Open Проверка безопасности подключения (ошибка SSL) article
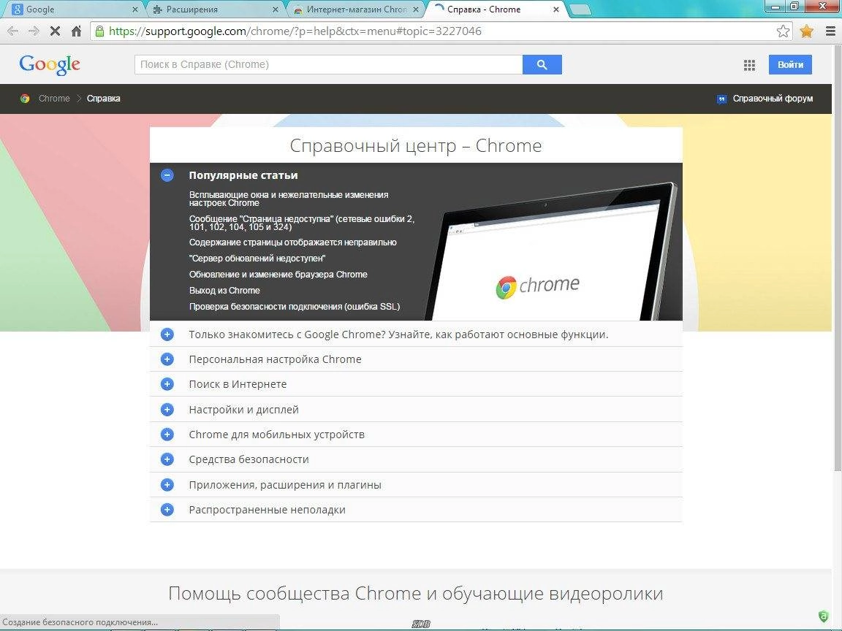Image resolution: width=842 pixels, height=631 pixels. [295, 307]
